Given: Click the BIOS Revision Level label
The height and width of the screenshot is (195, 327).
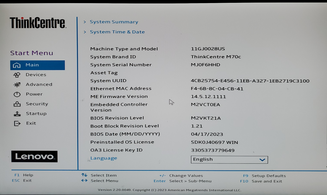Looking at the screenshot, I should pos(117,118).
